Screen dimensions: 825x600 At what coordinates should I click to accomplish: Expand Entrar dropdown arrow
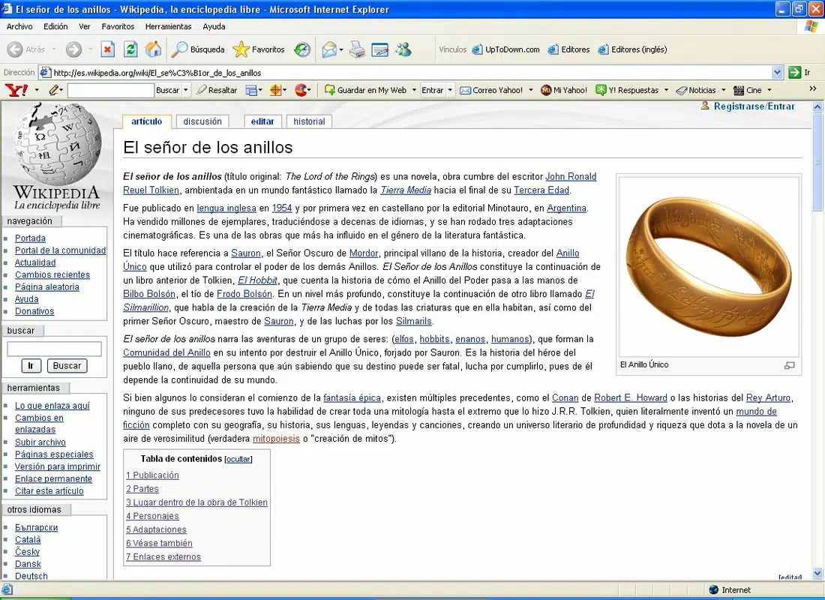coord(450,90)
